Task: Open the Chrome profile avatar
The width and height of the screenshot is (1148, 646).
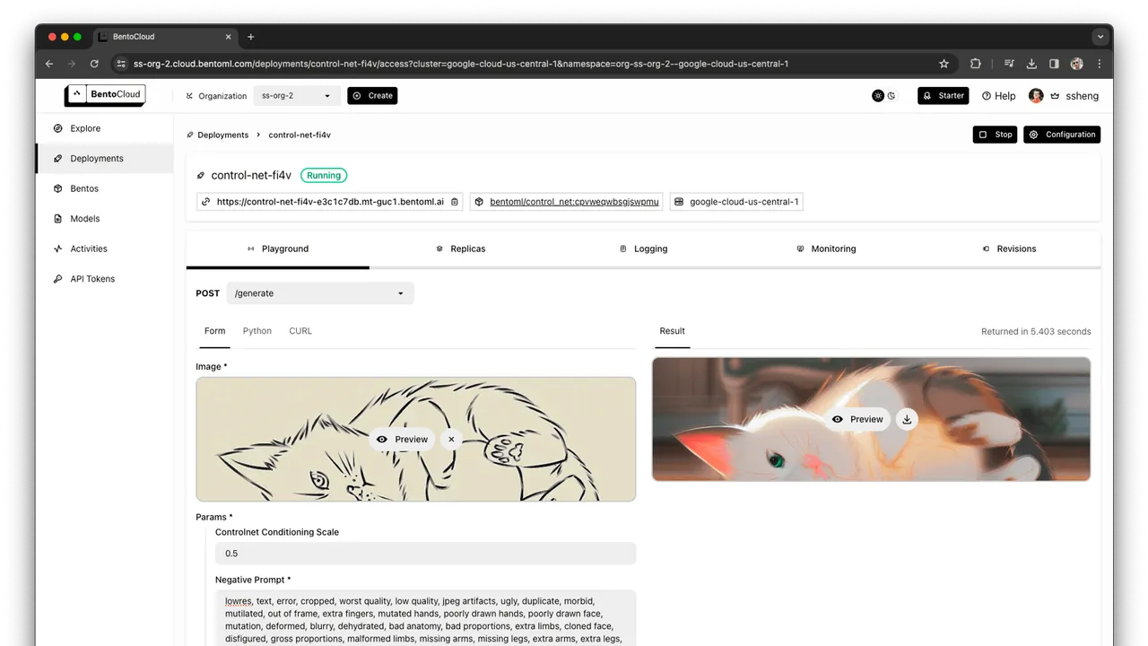Action: coord(1076,64)
